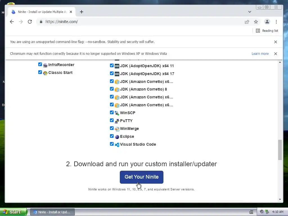The width and height of the screenshot is (288, 216).
Task: Click the JDK AdoptOpenJDK x64 17 icon
Action: 117,74
